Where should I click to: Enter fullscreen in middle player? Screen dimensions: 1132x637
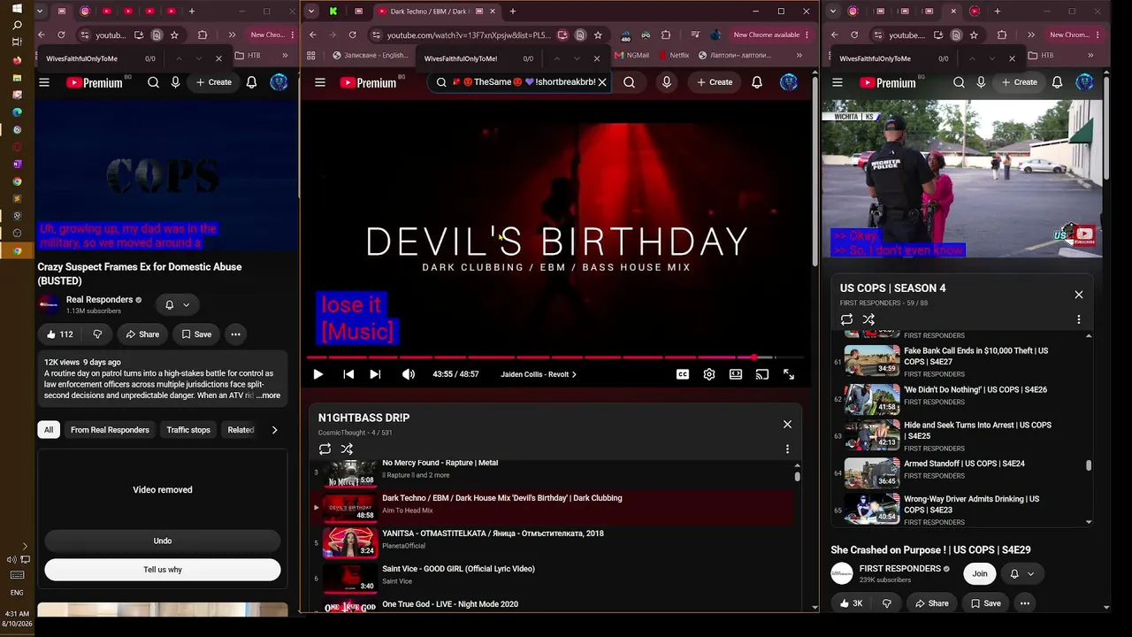coord(789,374)
